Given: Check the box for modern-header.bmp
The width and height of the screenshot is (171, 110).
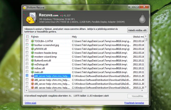Looking at the screenshot, I should coord(27,52).
